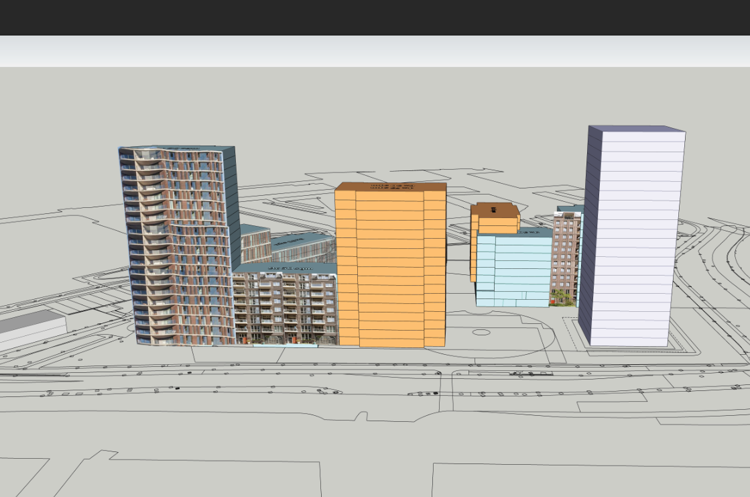Select the mid-rise brick apartment facade with balconies
The height and width of the screenshot is (497, 750).
click(x=285, y=309)
